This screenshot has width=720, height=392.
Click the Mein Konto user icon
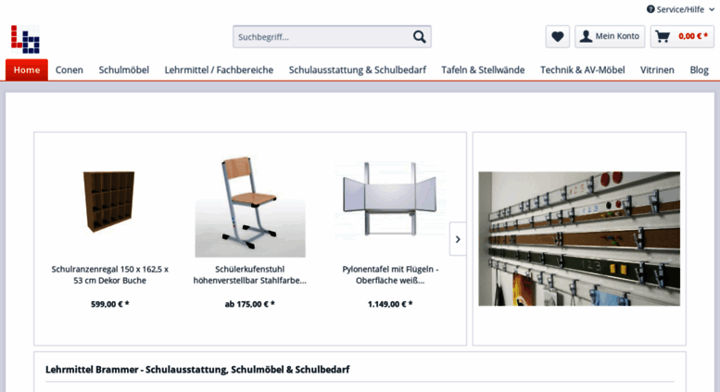(586, 36)
